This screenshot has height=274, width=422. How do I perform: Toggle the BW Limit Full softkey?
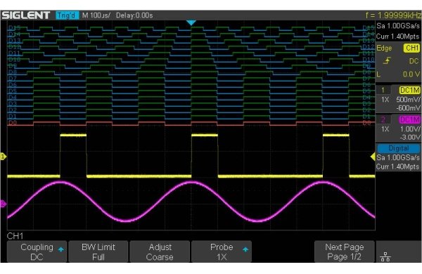(x=98, y=252)
